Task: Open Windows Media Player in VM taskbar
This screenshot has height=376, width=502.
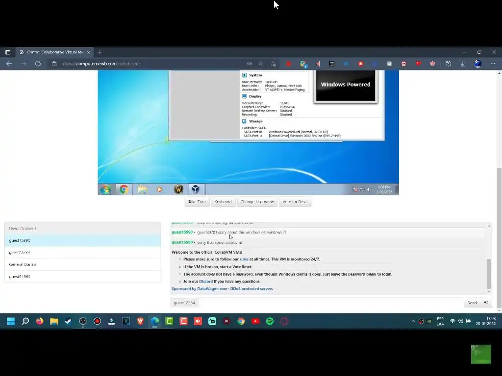Action: tap(159, 189)
